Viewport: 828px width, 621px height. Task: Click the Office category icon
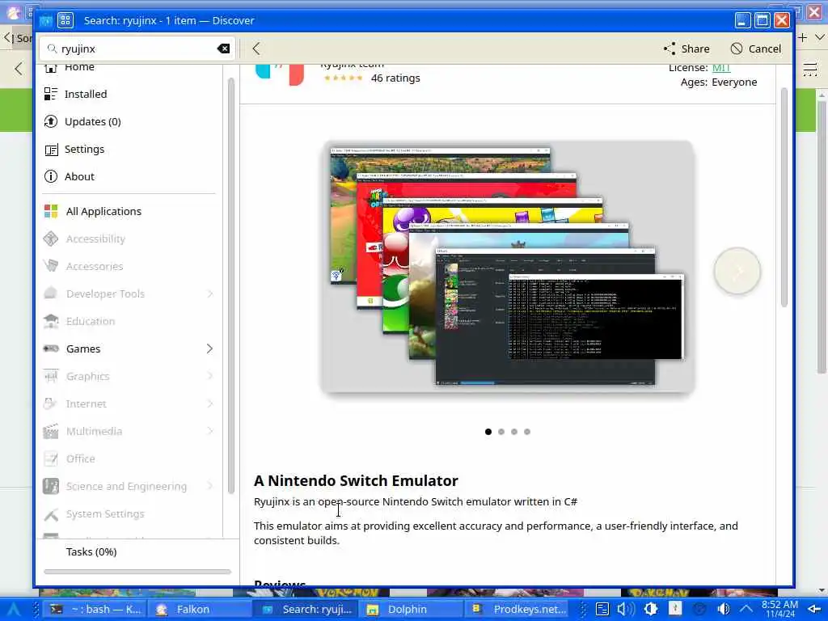(x=51, y=458)
